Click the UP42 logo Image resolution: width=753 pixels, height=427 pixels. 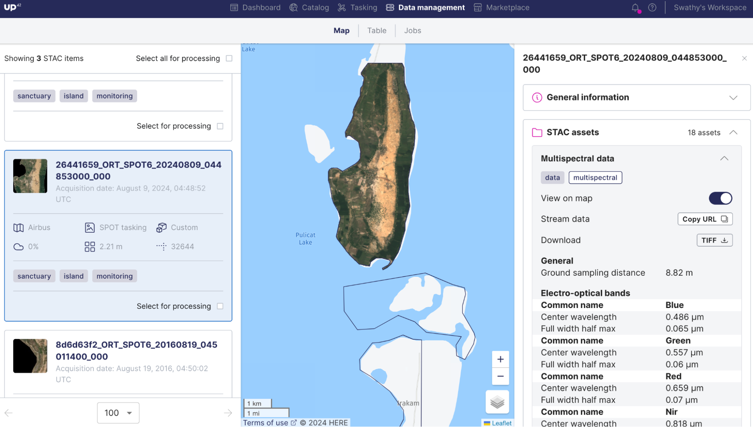12,7
